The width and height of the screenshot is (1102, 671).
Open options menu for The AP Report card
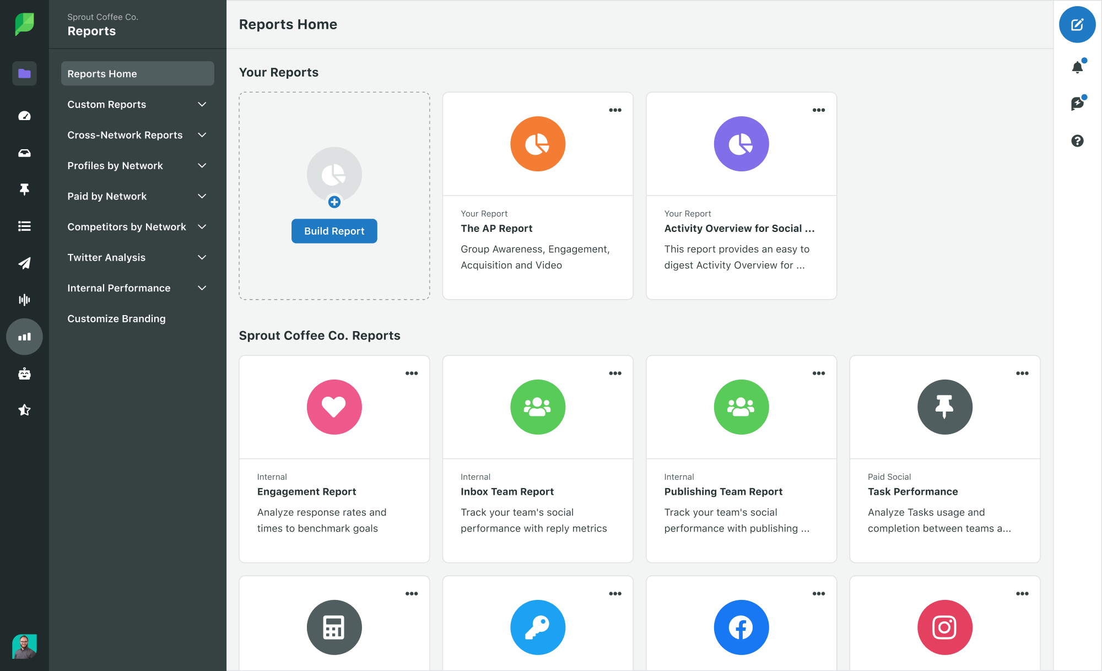615,110
